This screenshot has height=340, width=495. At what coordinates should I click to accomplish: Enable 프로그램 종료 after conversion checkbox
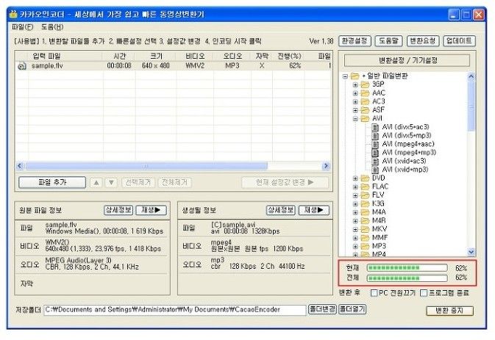(x=424, y=293)
